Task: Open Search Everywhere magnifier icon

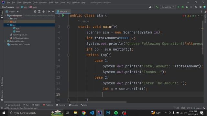Action: coord(196,7)
